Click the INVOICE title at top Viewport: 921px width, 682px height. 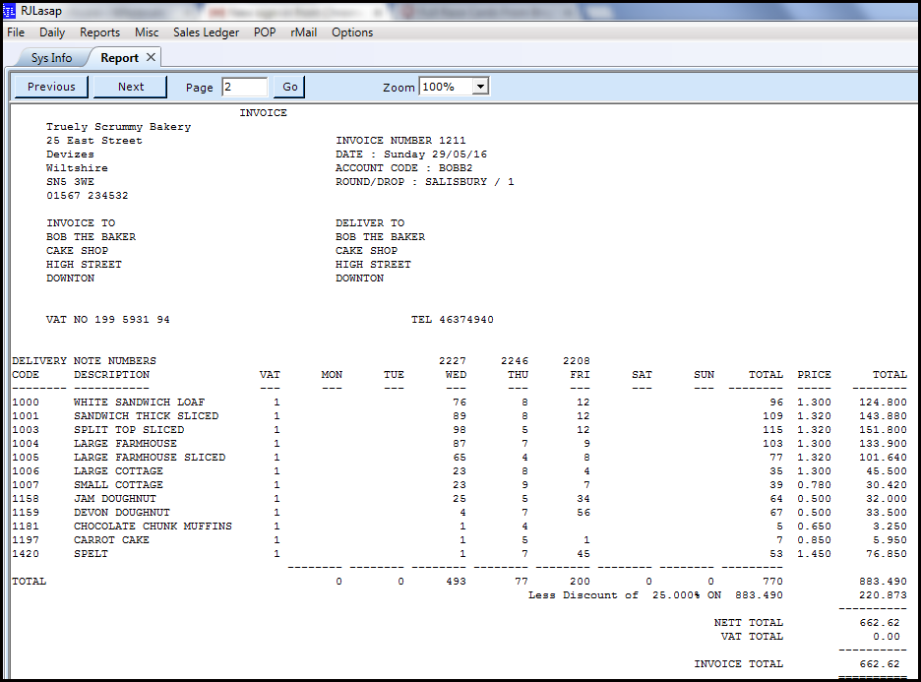click(263, 113)
